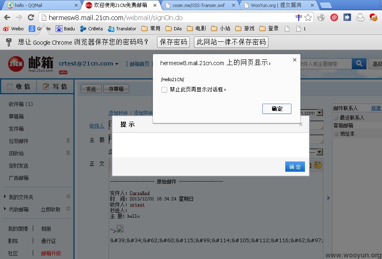382x259 pixels.
Task: Click 确定 in the JavaScript alert
Action: [277, 109]
